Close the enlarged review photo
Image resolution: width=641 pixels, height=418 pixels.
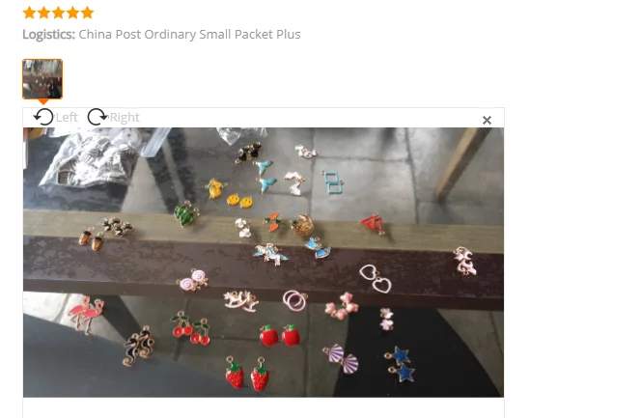click(487, 120)
